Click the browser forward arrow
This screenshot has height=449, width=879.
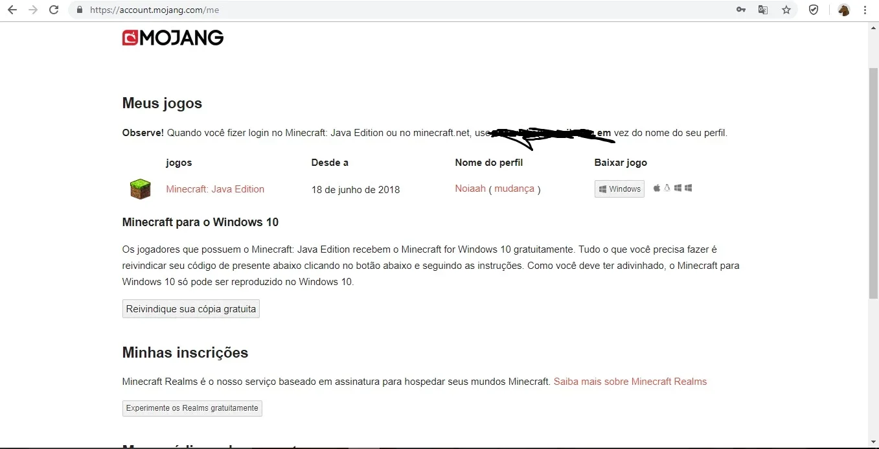coord(33,10)
